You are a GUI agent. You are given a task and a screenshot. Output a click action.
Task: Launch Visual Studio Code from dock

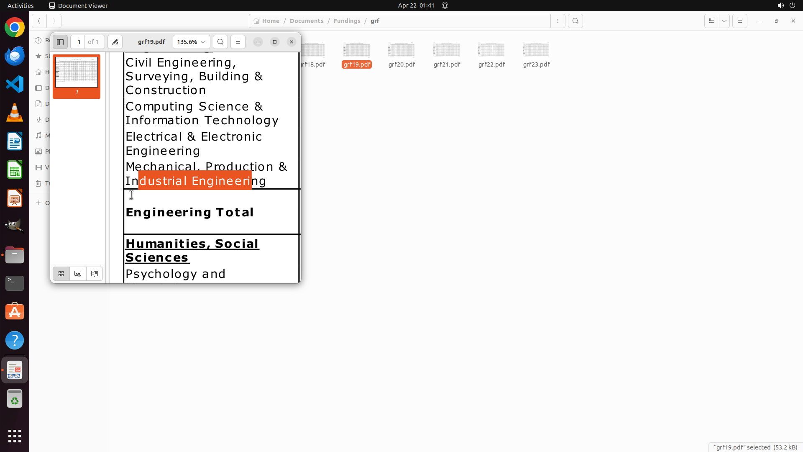click(15, 84)
